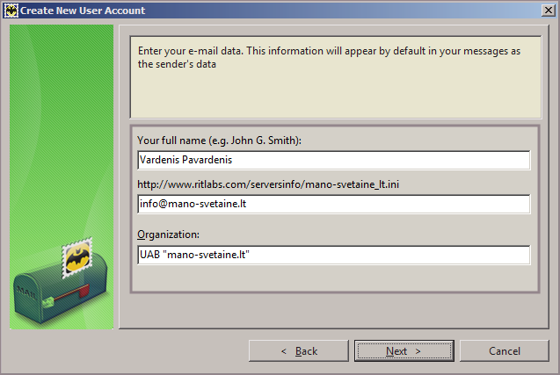
Task: Go to the Next wizard step
Action: click(x=404, y=350)
